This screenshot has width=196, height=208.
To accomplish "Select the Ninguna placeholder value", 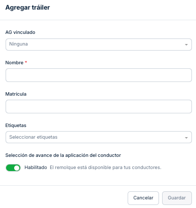I will 18,44.
